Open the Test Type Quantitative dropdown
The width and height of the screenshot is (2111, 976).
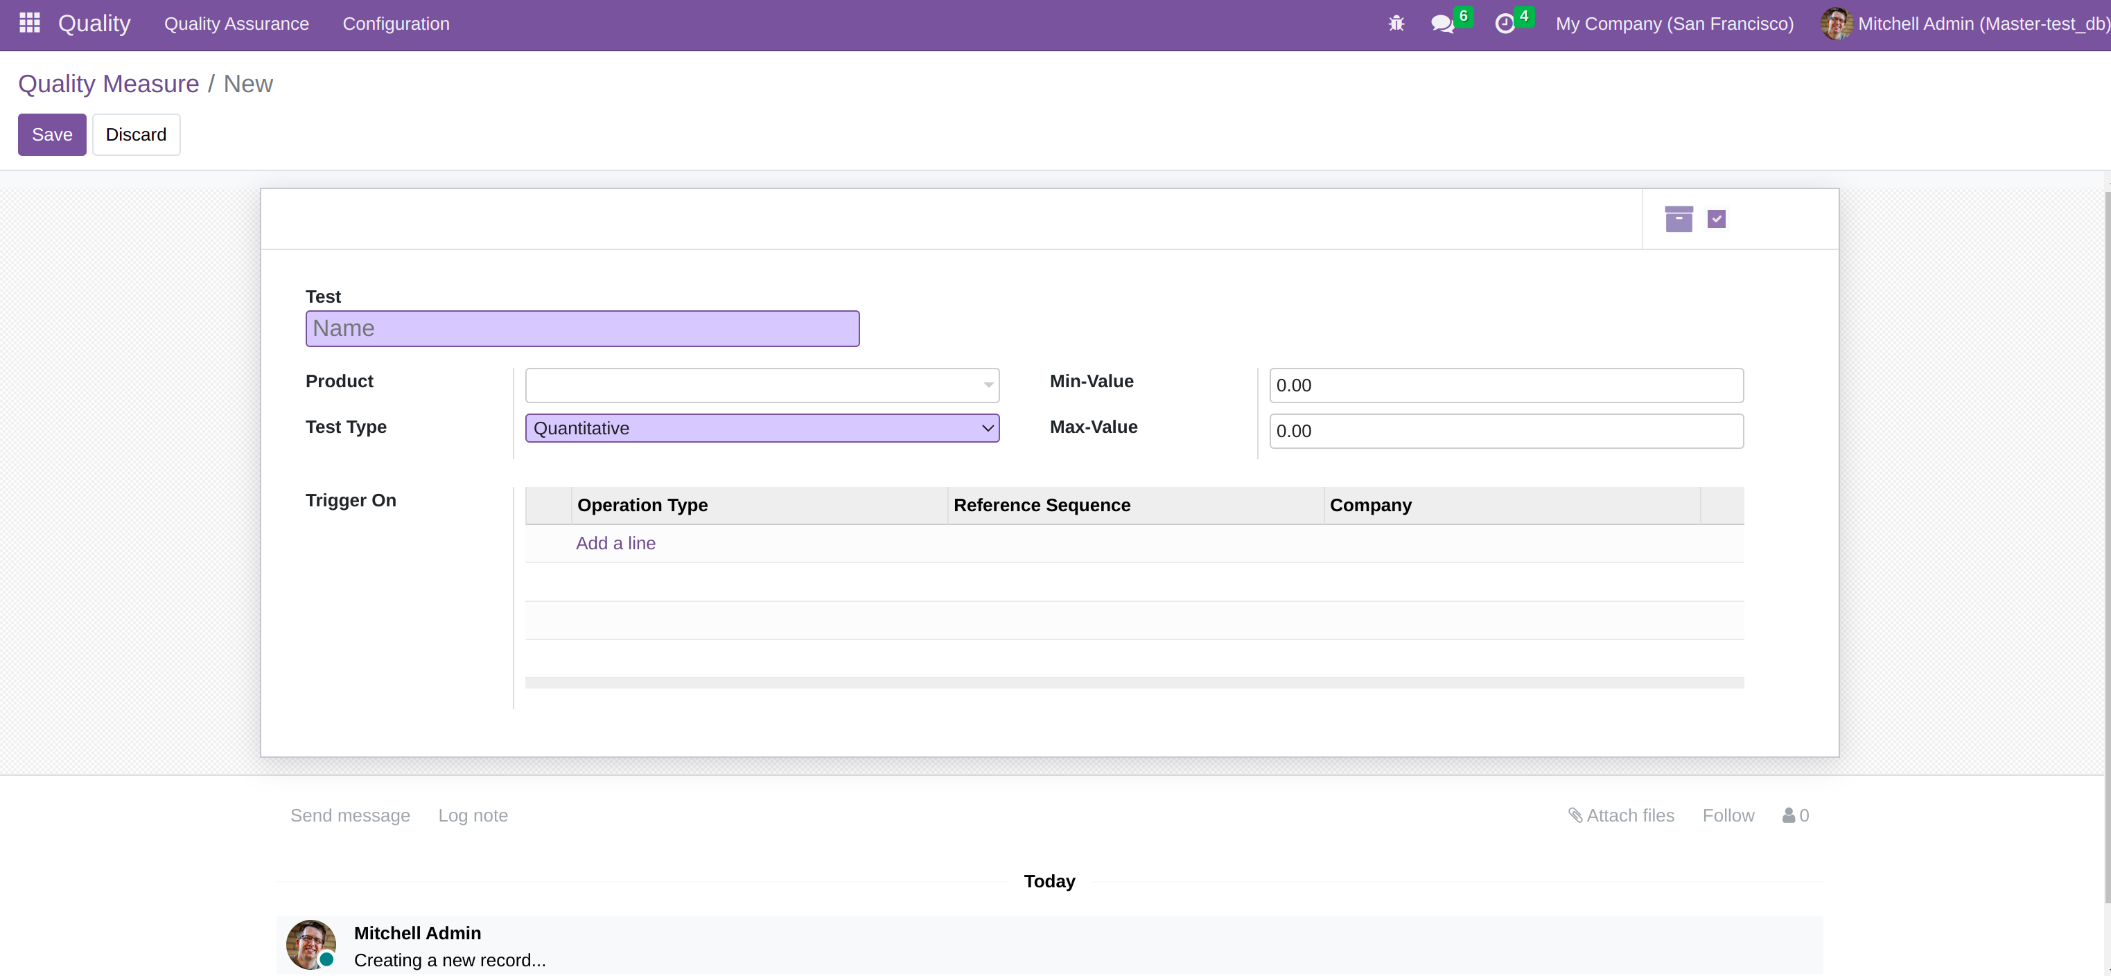[x=761, y=428]
